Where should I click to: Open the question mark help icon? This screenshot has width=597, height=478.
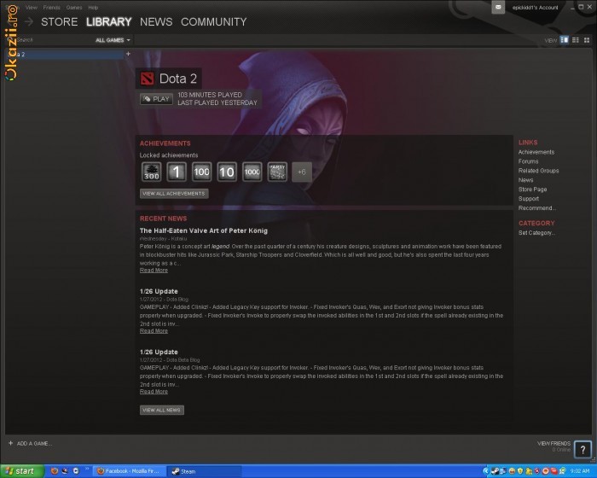point(583,450)
